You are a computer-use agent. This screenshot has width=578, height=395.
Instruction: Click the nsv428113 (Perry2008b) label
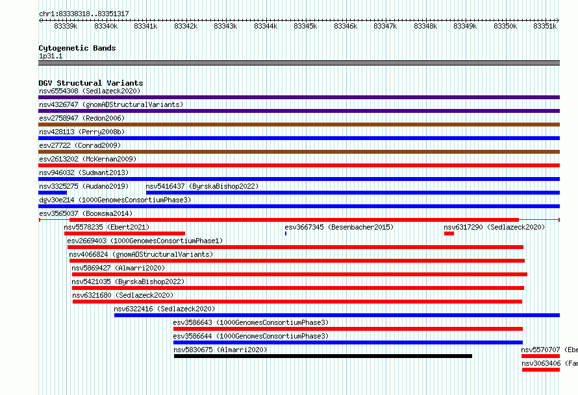coord(82,132)
